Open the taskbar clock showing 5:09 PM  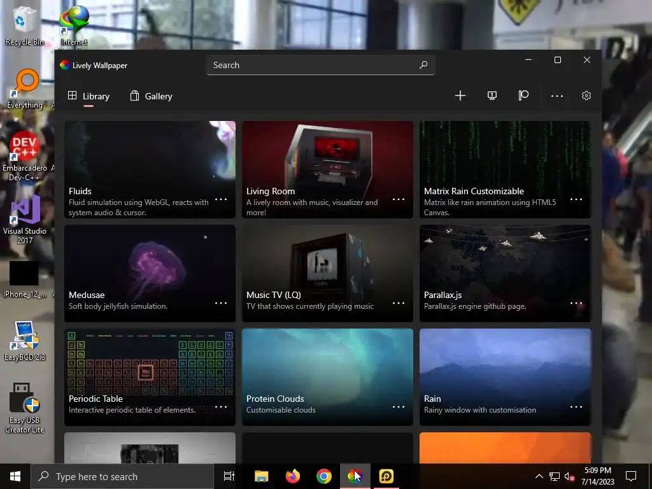[x=597, y=476]
